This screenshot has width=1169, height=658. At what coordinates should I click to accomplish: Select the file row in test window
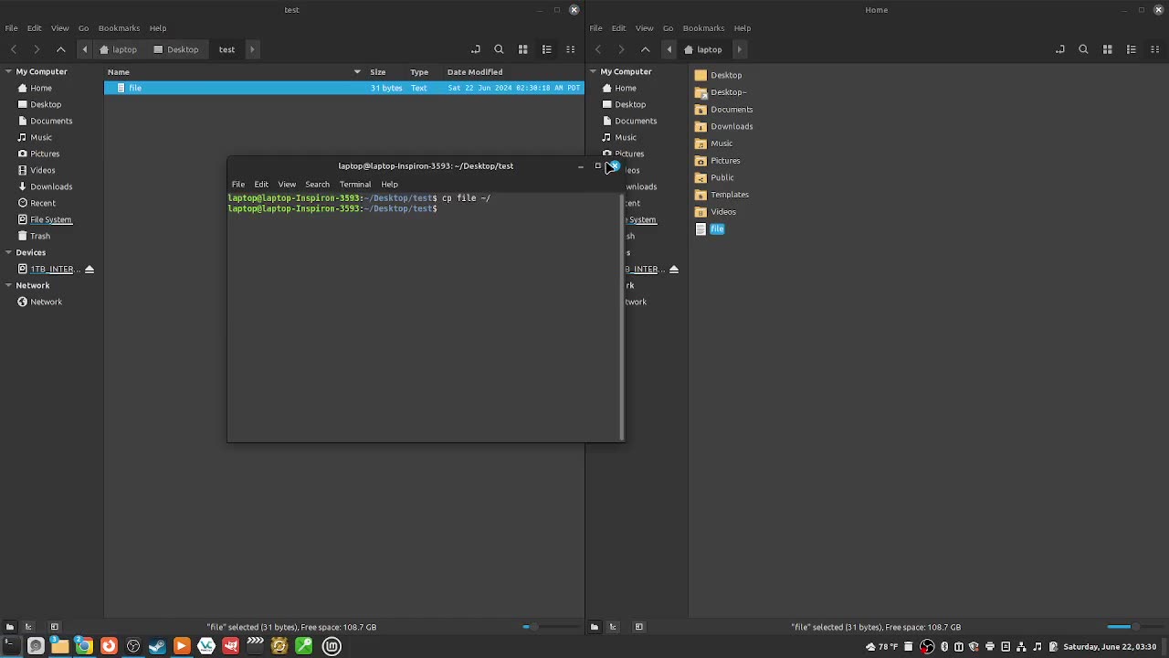tap(343, 88)
